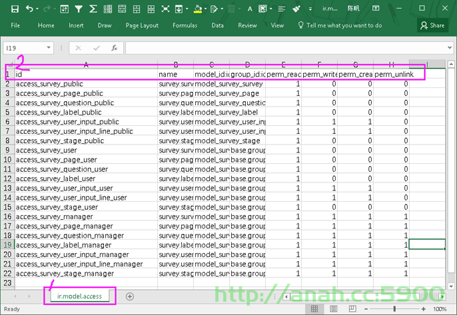The width and height of the screenshot is (457, 315).
Task: Click the ribbon display options icon
Action: coord(376,8)
